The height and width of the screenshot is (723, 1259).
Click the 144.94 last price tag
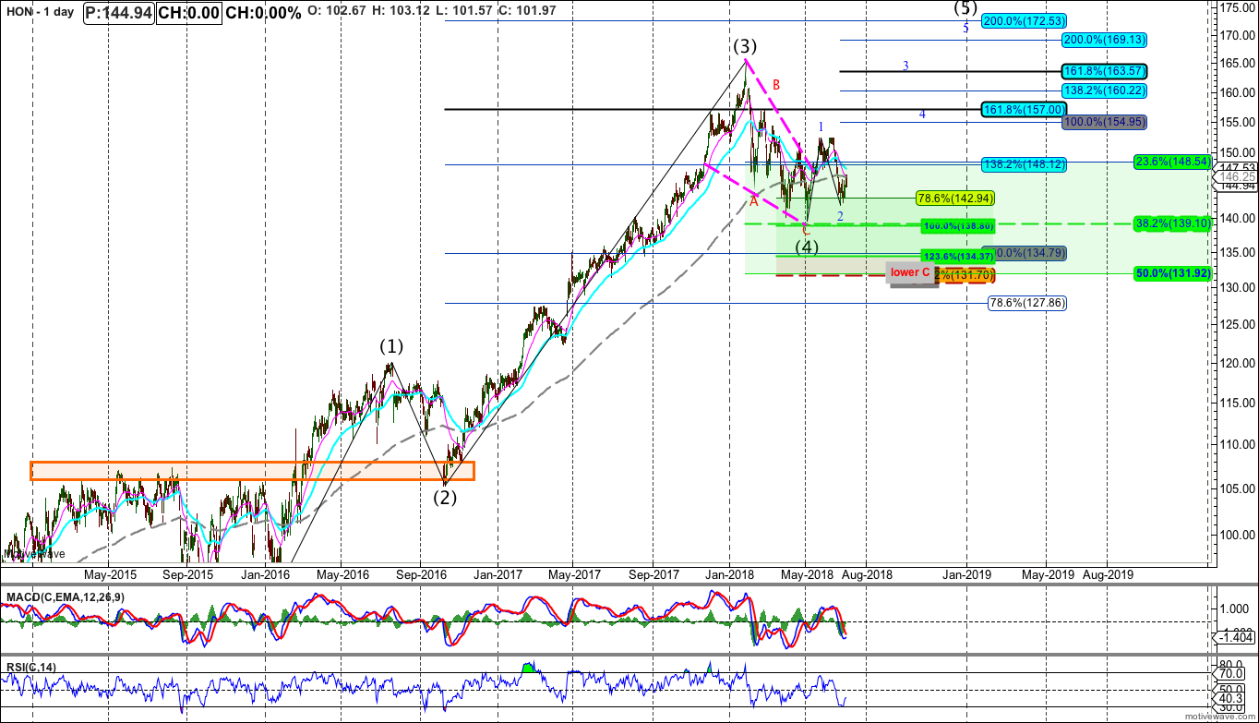[x=1235, y=186]
